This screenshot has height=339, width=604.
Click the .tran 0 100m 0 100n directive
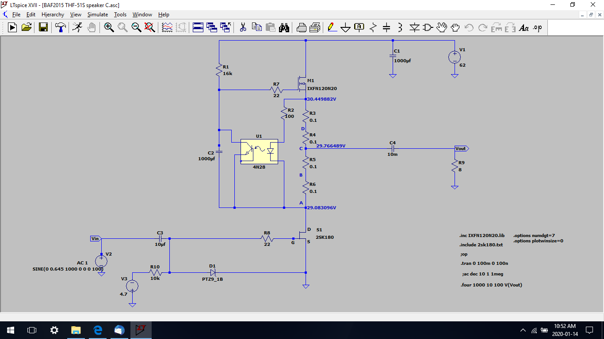484,264
